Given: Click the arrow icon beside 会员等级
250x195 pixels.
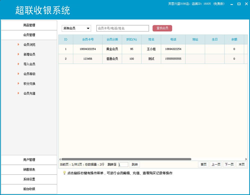Looking at the screenshot, I should click(x=18, y=74).
